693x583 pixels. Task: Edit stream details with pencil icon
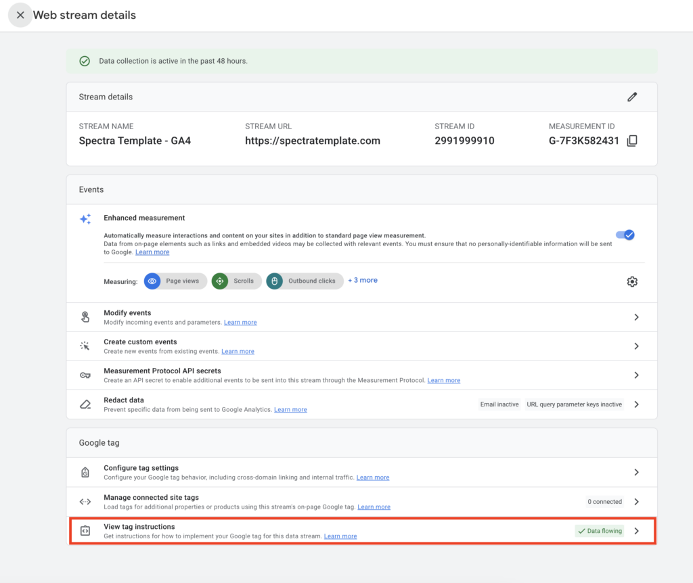632,97
